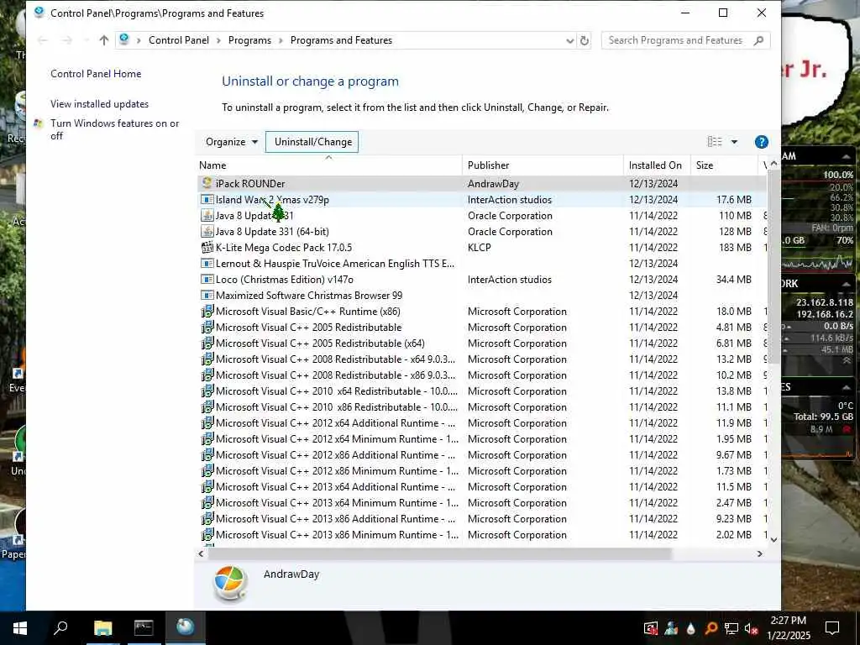Click the Forward navigation arrow
Screen dimensions: 860x645
click(66, 40)
